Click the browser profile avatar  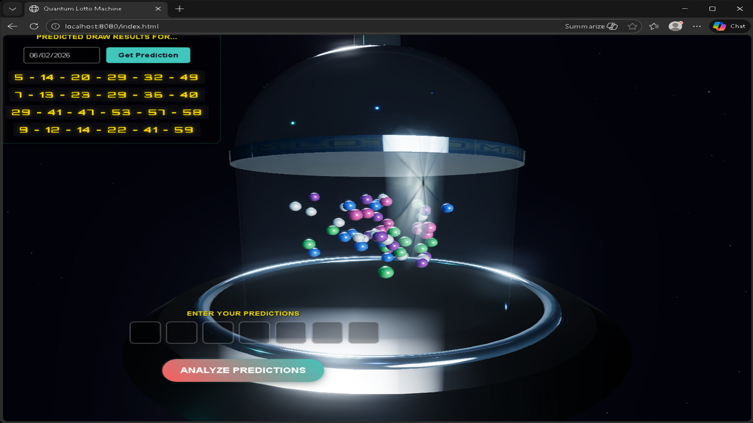[x=675, y=26]
